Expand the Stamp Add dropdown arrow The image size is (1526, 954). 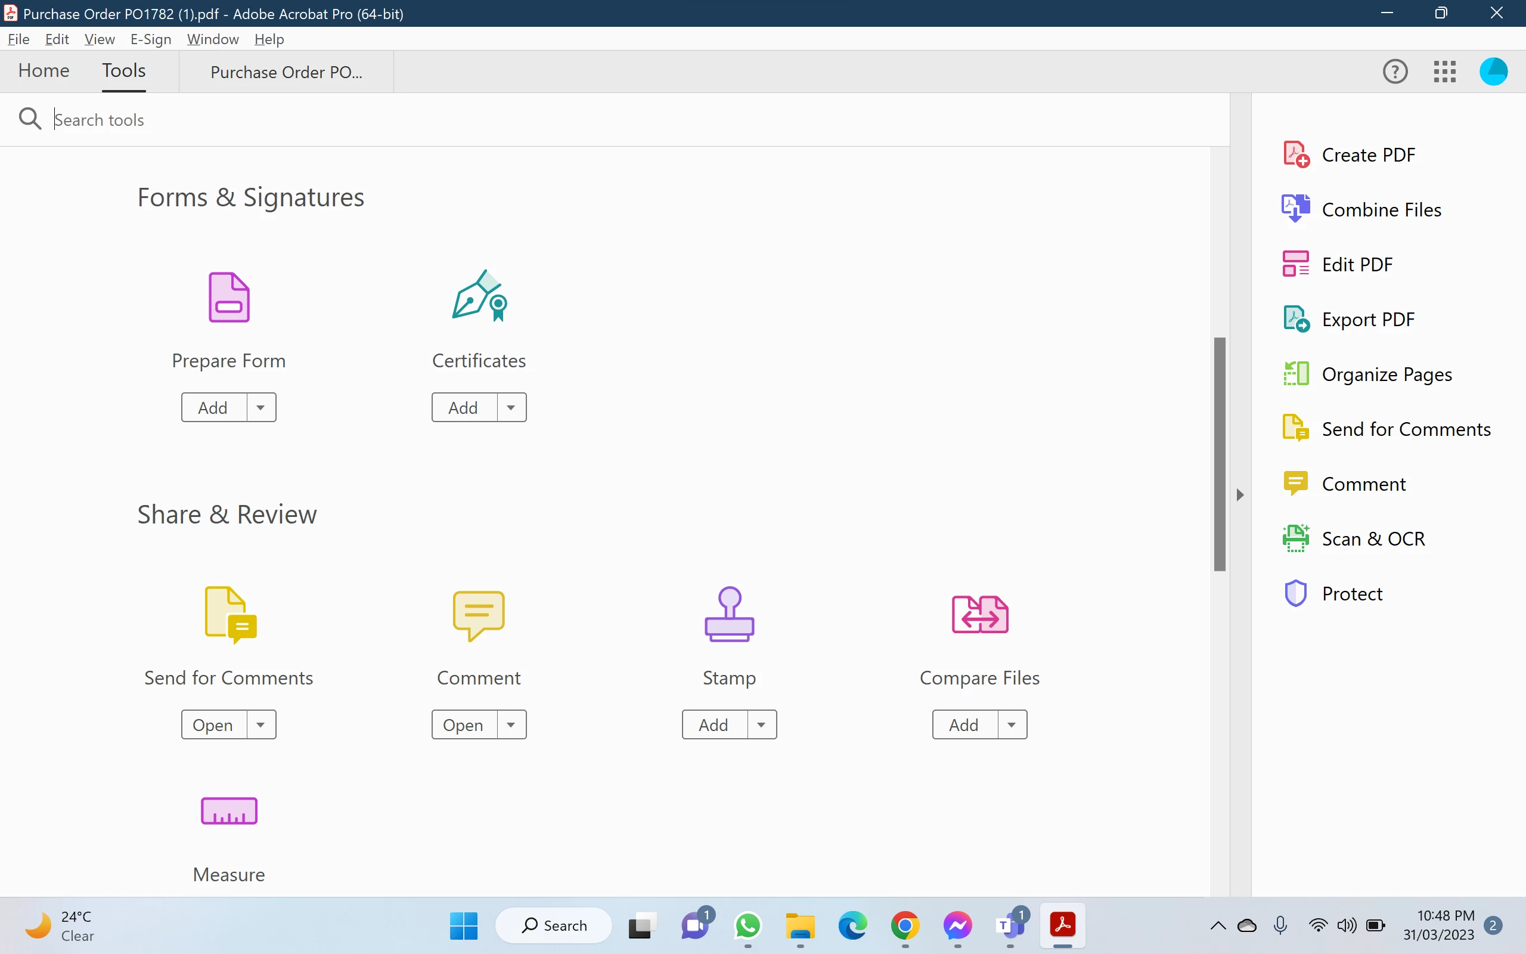click(x=761, y=725)
